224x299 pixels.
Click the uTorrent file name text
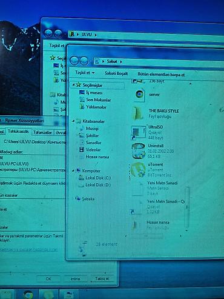click(x=155, y=164)
